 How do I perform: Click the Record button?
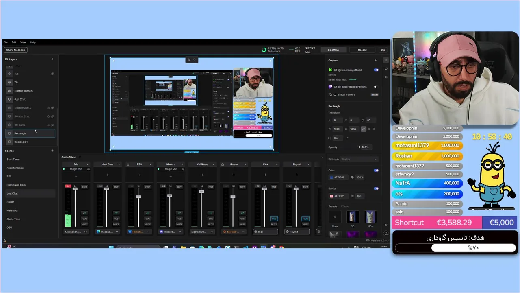coord(362,50)
